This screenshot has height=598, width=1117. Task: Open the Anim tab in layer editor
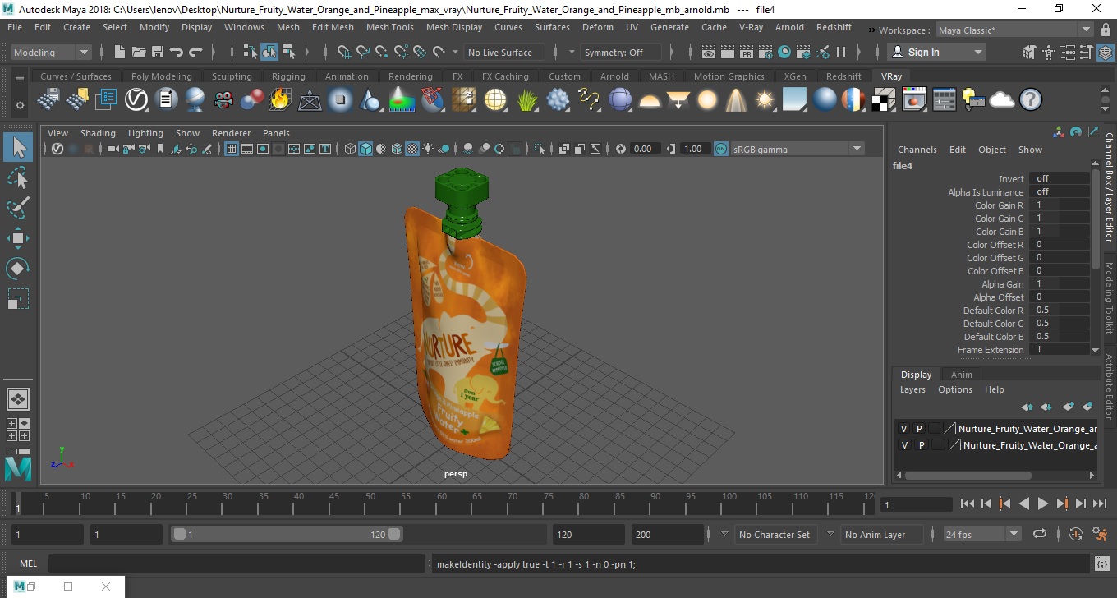[x=961, y=375]
